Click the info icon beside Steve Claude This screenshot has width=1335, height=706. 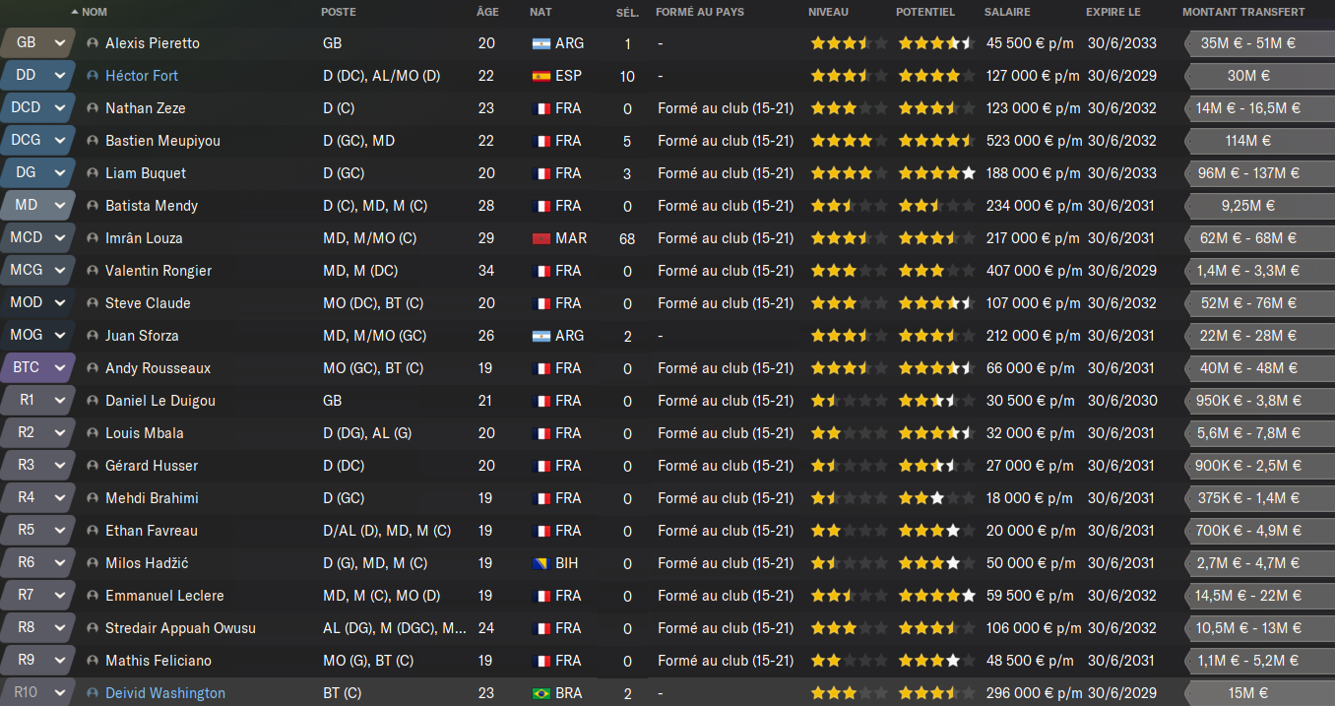coord(93,303)
